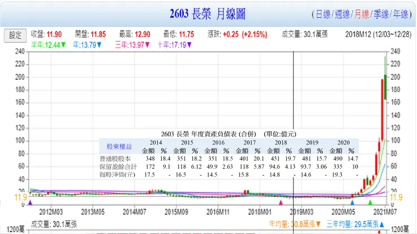Switch to 週線 weekly chart
Screen dimensions: 417x234
click(342, 14)
